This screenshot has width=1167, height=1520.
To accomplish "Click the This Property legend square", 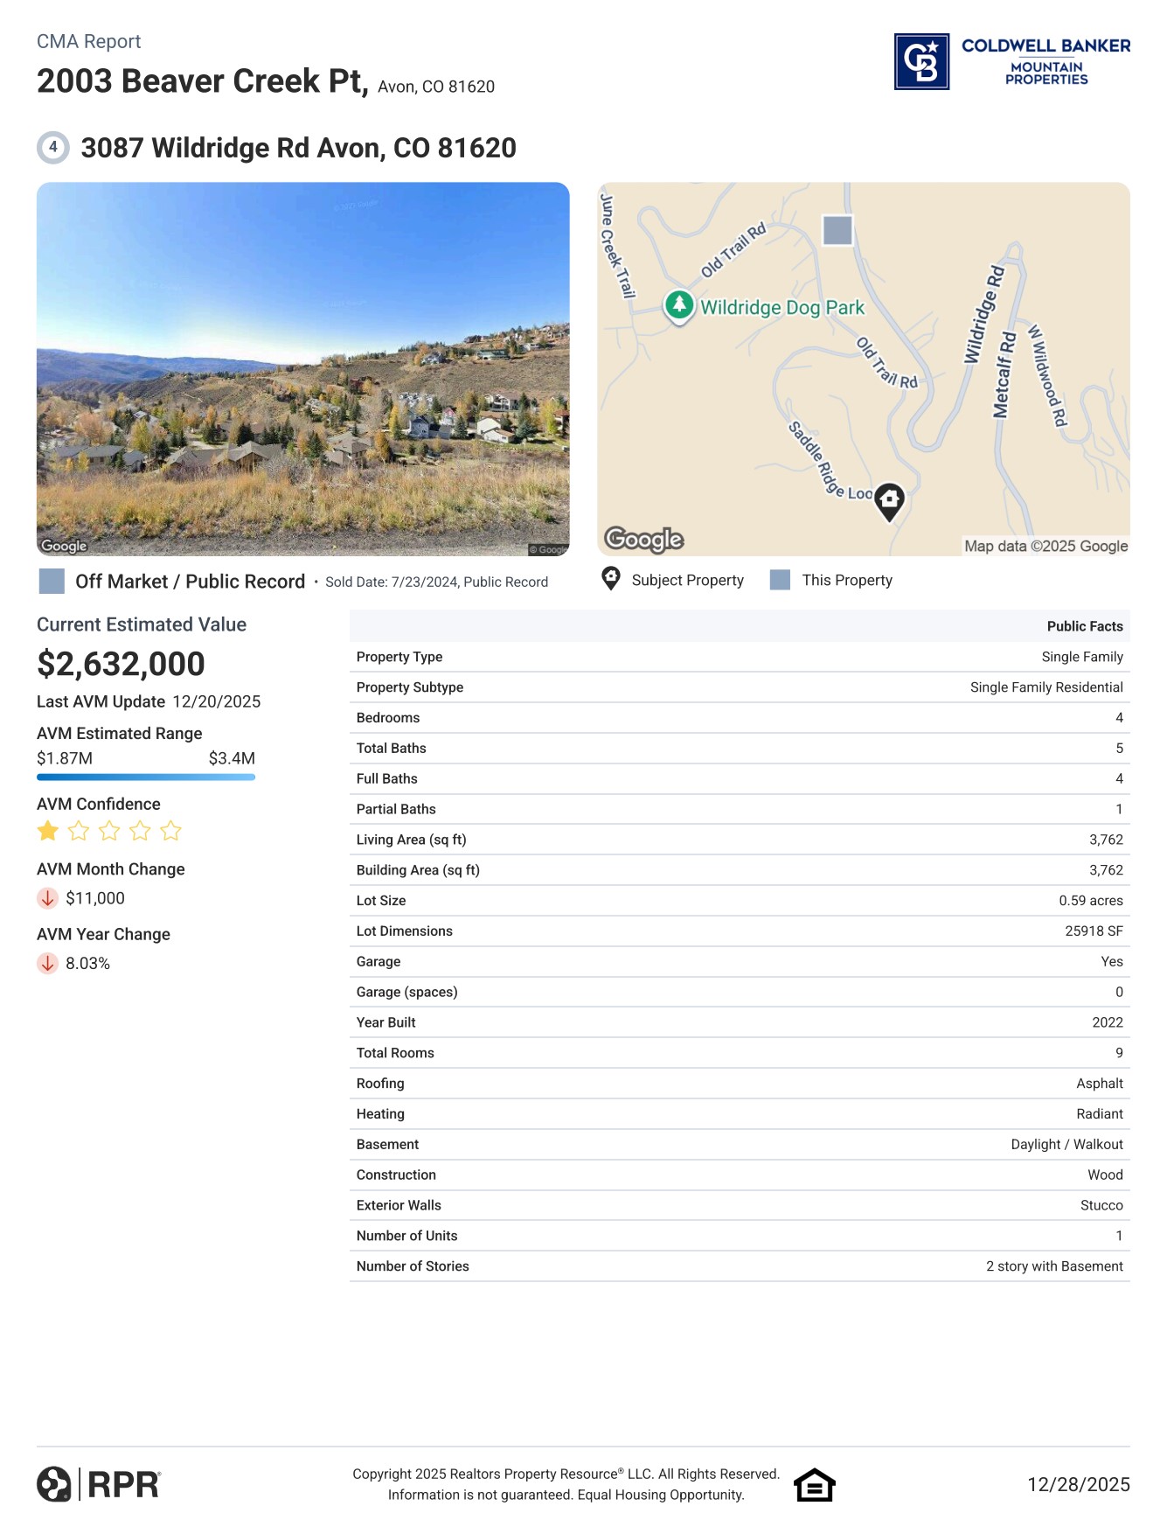I will (x=780, y=580).
